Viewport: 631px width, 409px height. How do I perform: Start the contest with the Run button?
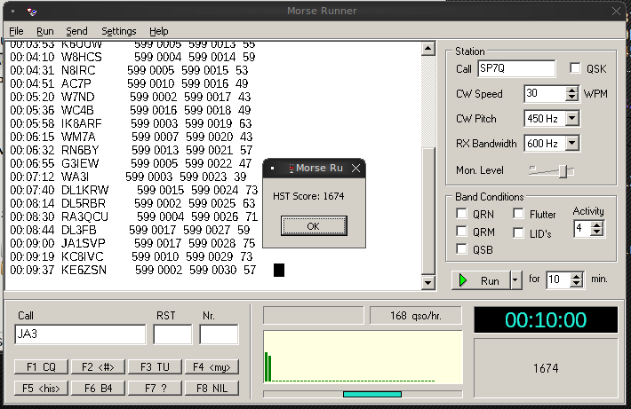click(482, 280)
